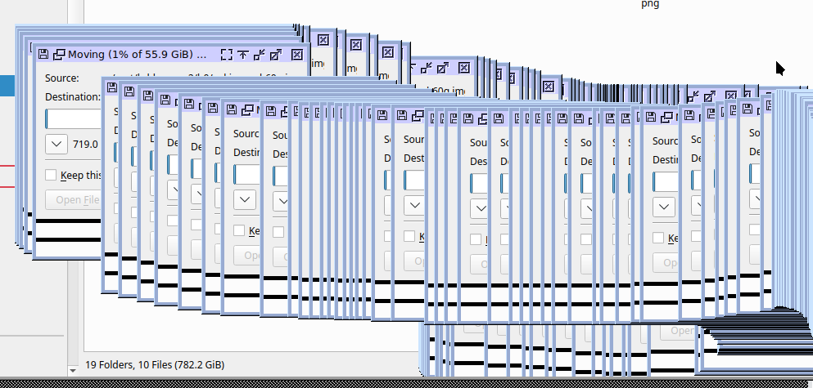Click the inward-arrow shrink icon in the "Moving (1%" title bar

pyautogui.click(x=260, y=55)
